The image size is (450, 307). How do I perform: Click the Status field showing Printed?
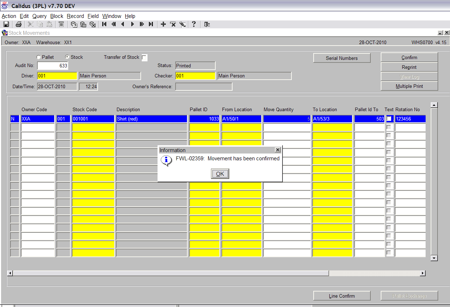[195, 66]
